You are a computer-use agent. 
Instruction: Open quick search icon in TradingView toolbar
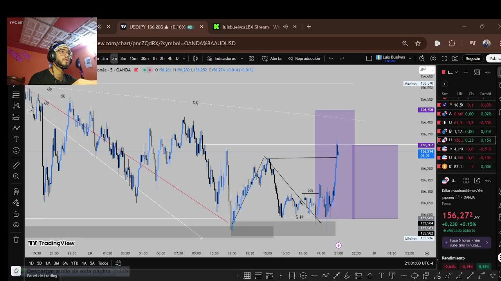coord(422,59)
